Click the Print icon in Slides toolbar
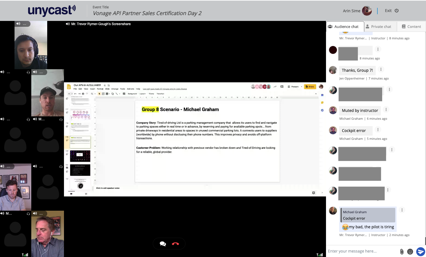This screenshot has width=426, height=257. (83, 94)
